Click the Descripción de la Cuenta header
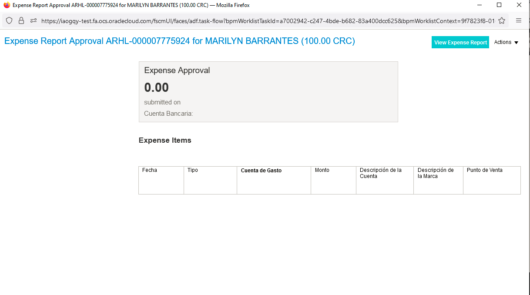 (x=380, y=173)
